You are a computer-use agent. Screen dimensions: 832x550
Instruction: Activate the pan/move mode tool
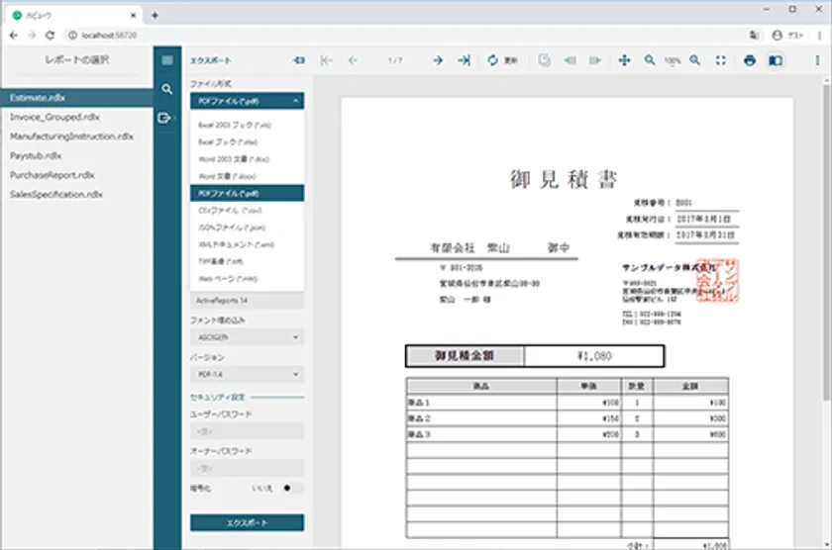(x=625, y=60)
